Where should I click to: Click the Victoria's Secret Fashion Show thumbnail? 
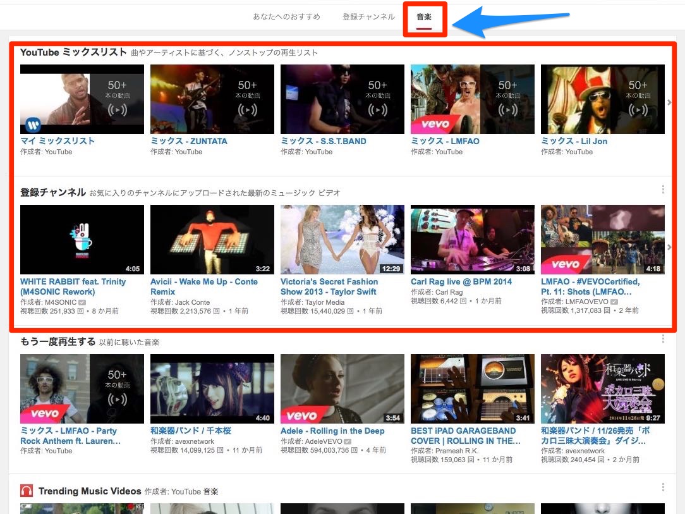click(342, 240)
